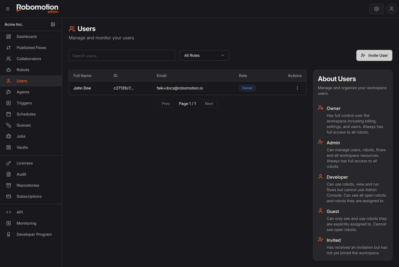The height and width of the screenshot is (267, 399).
Task: Click the Page 1 / 1 indicator
Action: [187, 104]
